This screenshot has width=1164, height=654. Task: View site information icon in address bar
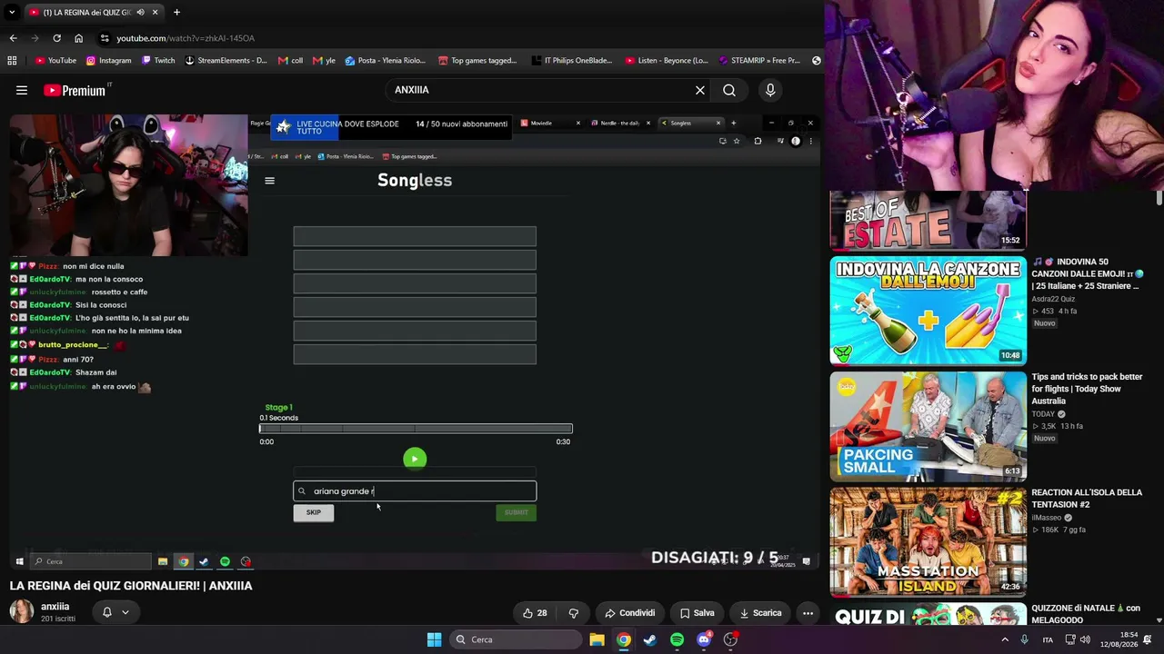pyautogui.click(x=105, y=38)
